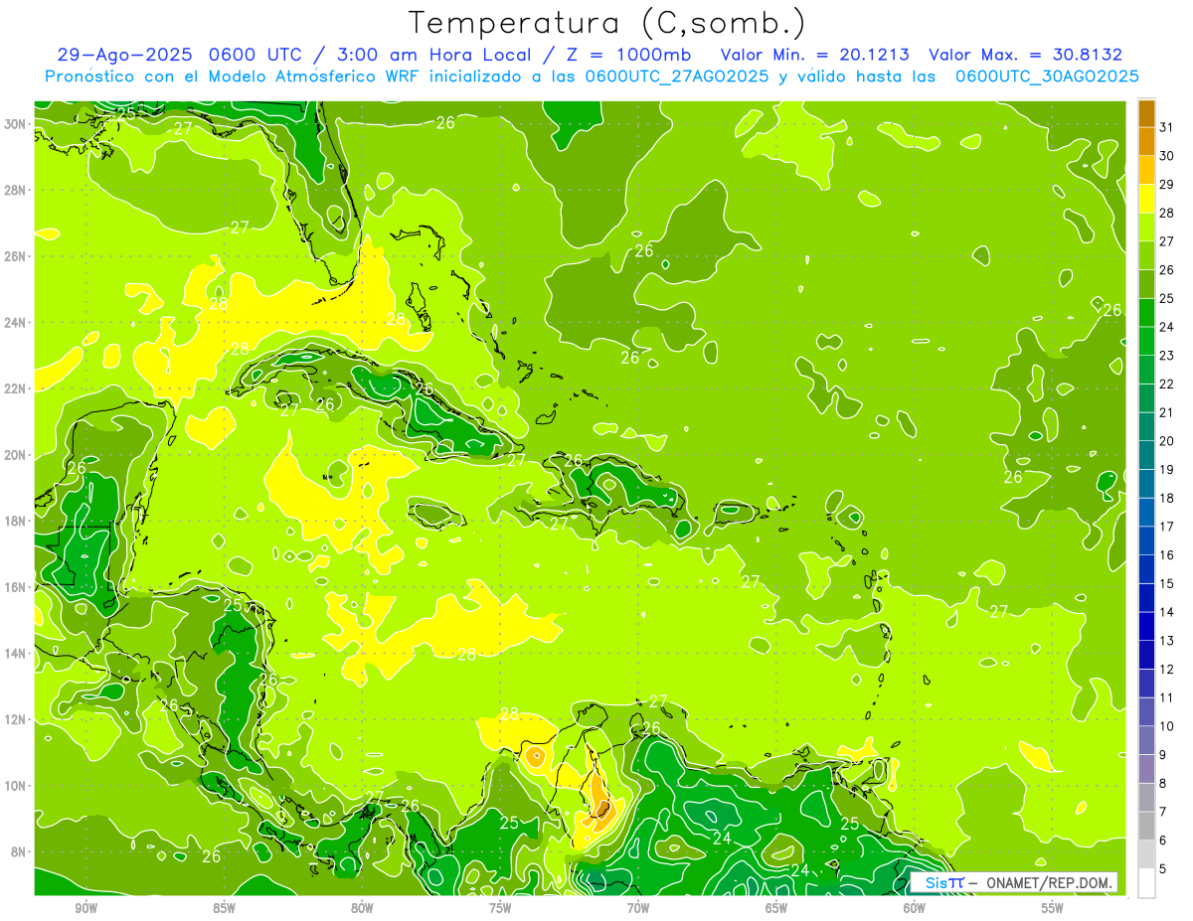Click the 8N latitude label
Screen dimensions: 1193x921
coord(18,851)
